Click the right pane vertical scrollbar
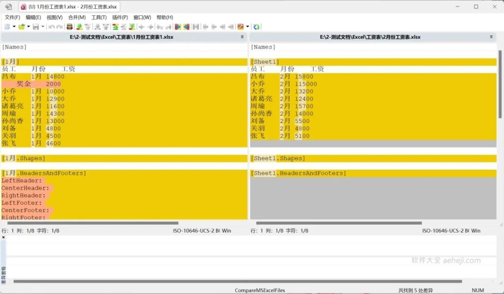 501,84
